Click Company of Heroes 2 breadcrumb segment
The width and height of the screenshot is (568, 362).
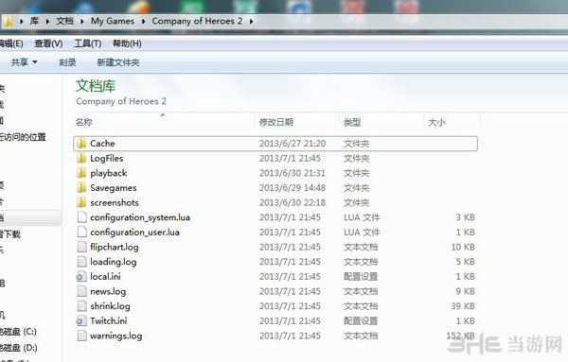tap(197, 22)
